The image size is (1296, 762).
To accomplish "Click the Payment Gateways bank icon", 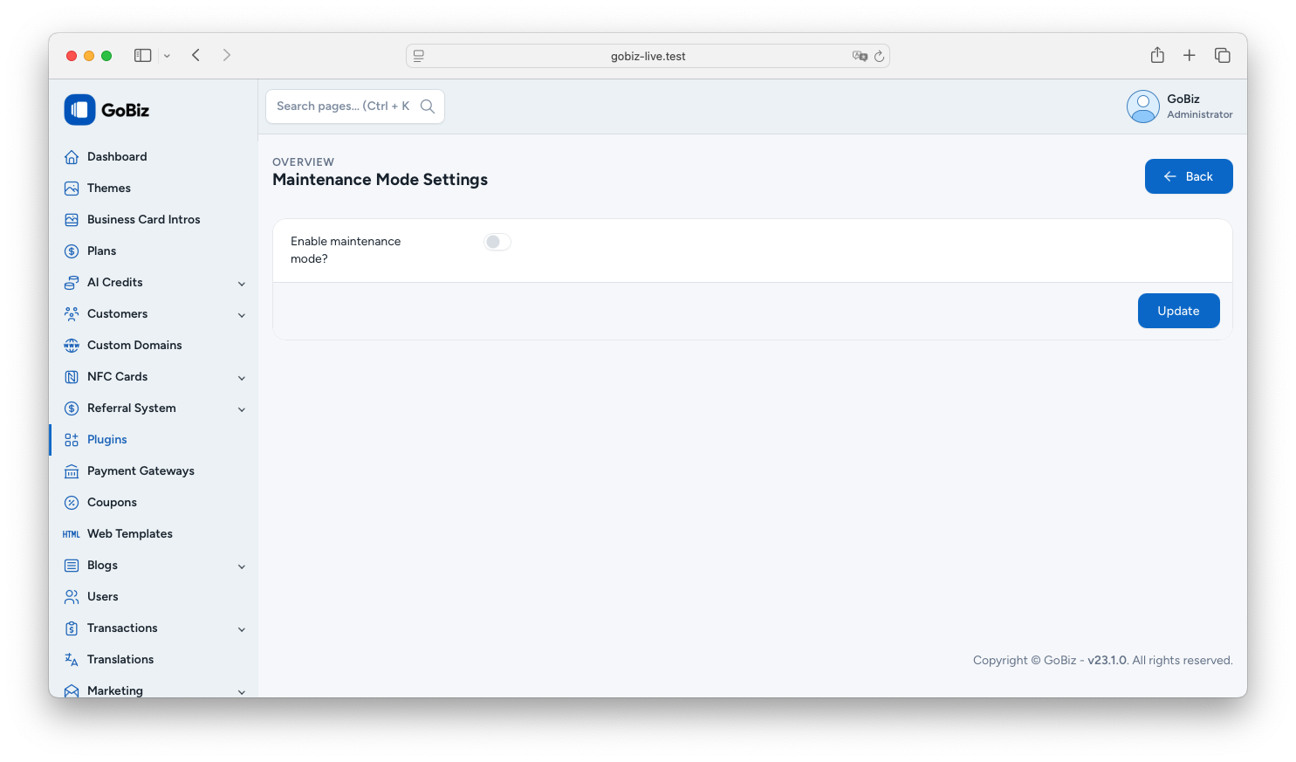I will (x=72, y=471).
